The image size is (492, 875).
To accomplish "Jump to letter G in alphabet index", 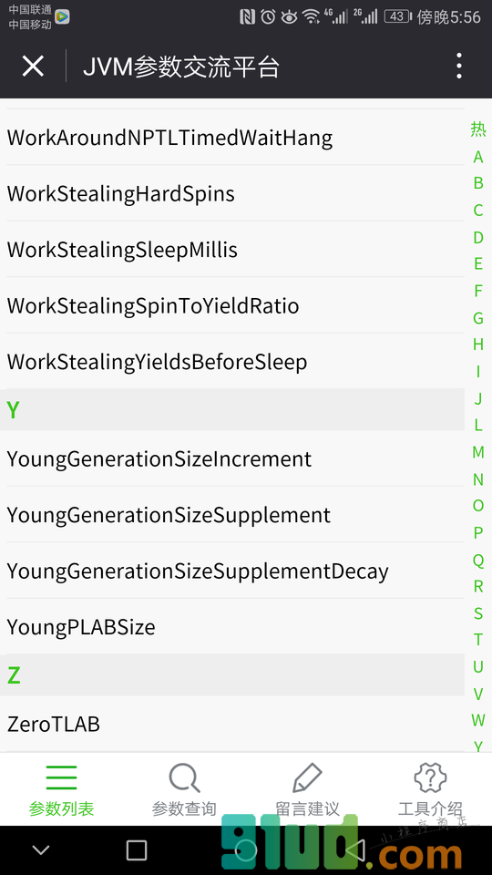I will (x=478, y=318).
